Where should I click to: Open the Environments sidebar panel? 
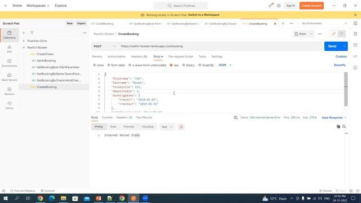[9, 63]
